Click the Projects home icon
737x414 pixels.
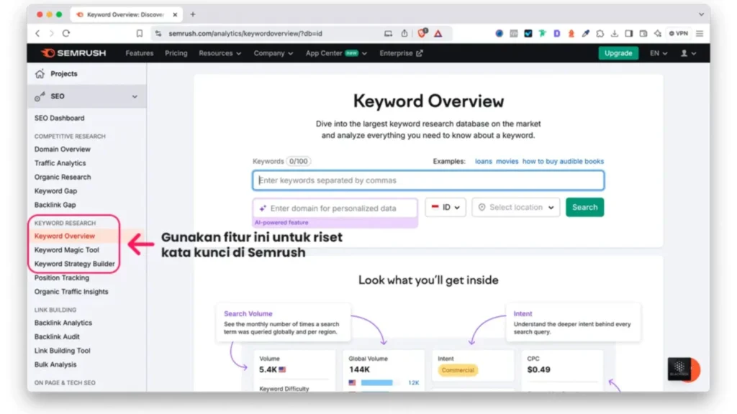[x=40, y=74]
